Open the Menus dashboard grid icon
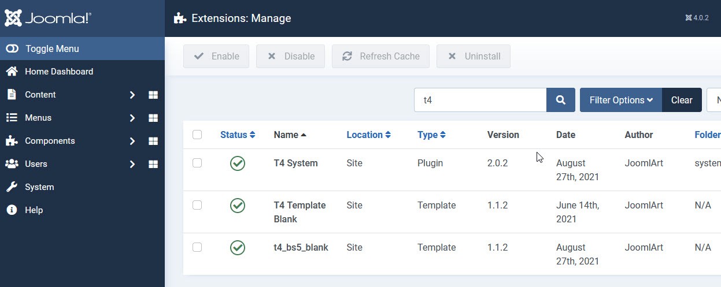Screen dimensions: 721x287 153,118
